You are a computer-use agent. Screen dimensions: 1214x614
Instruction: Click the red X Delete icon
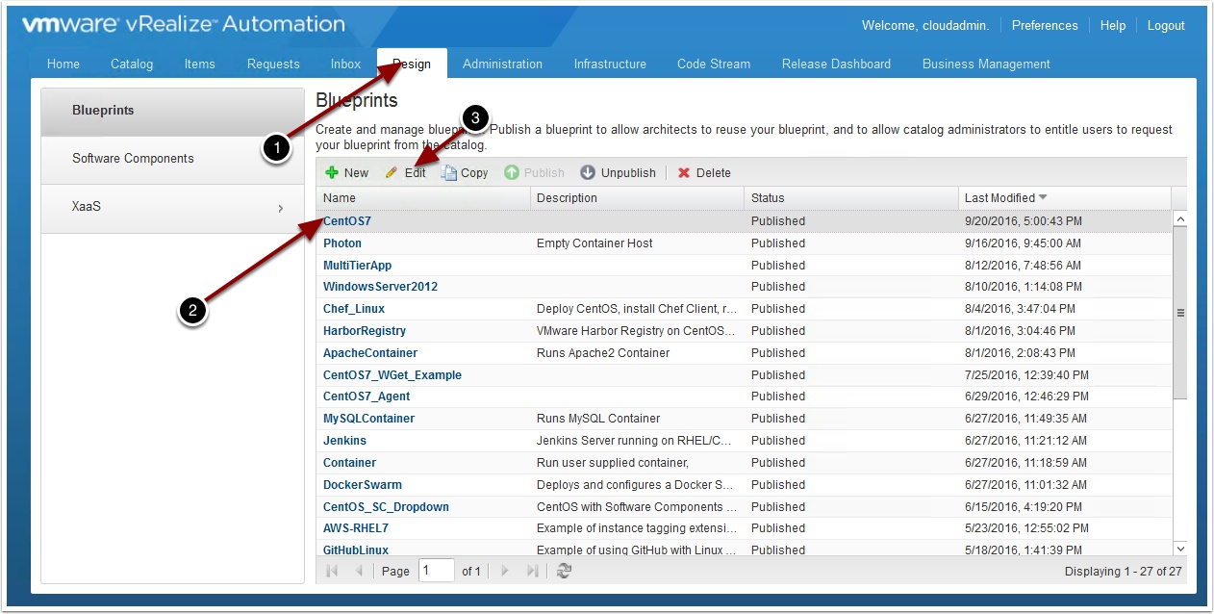pyautogui.click(x=684, y=173)
